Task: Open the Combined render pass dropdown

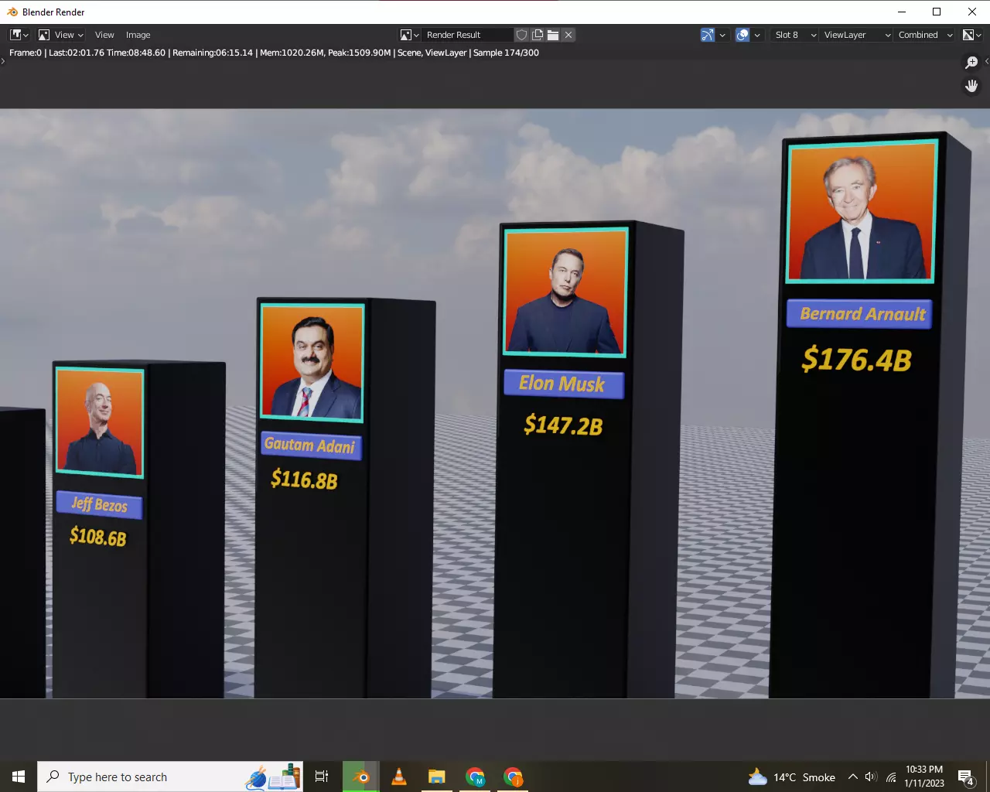Action: coord(924,35)
